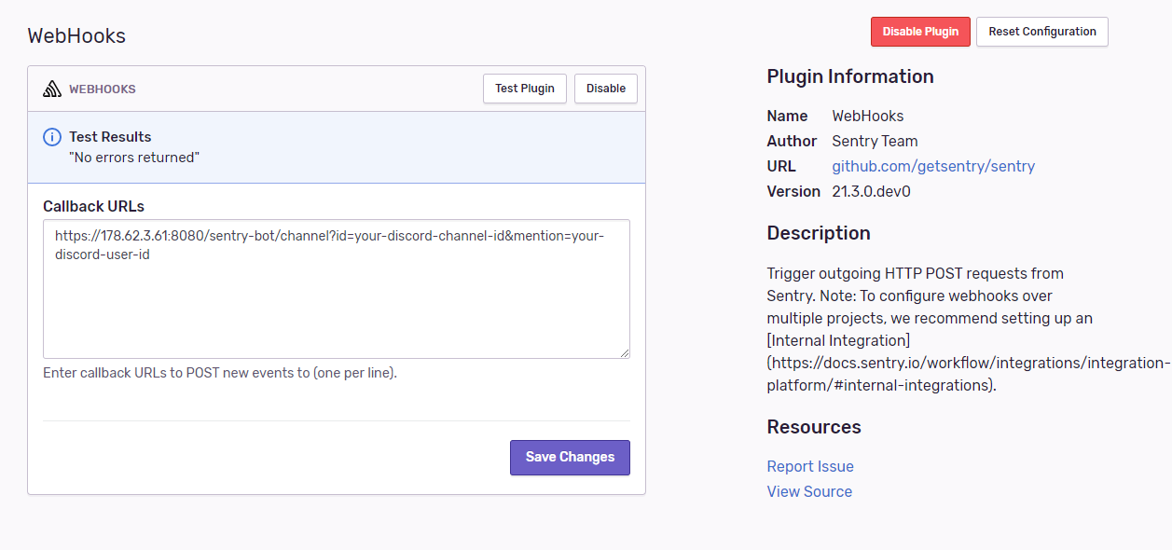Click the description paragraph about HTTP POST

[x=968, y=330]
